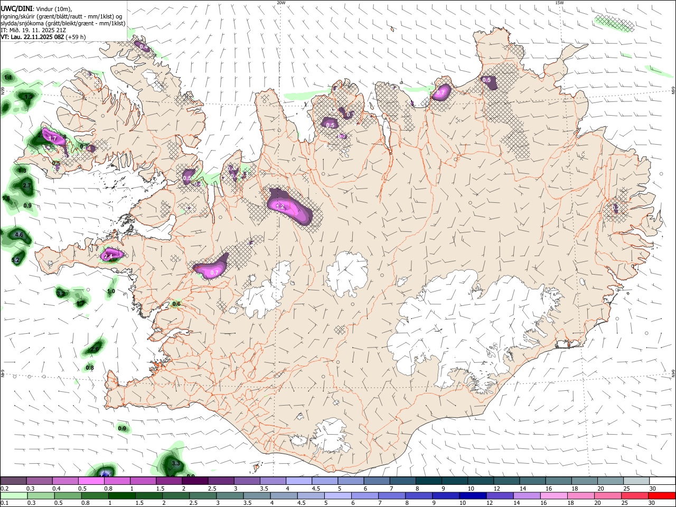Click the '2.4' value on the Snæfellsnes pink patch

pyautogui.click(x=109, y=256)
